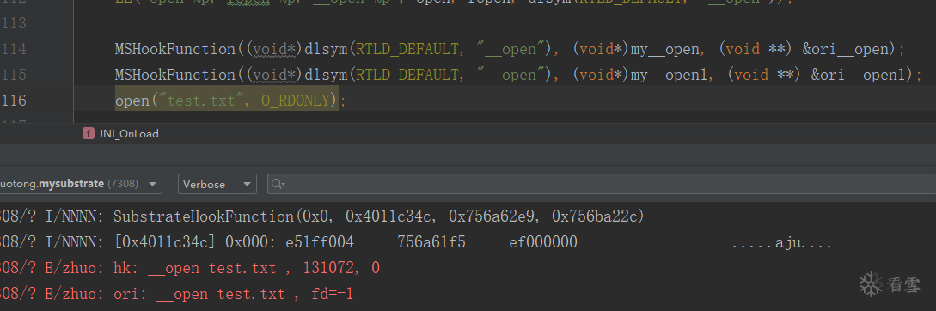Click the search magnifier icon in logcat filter
This screenshot has height=311, width=936.
tap(278, 184)
